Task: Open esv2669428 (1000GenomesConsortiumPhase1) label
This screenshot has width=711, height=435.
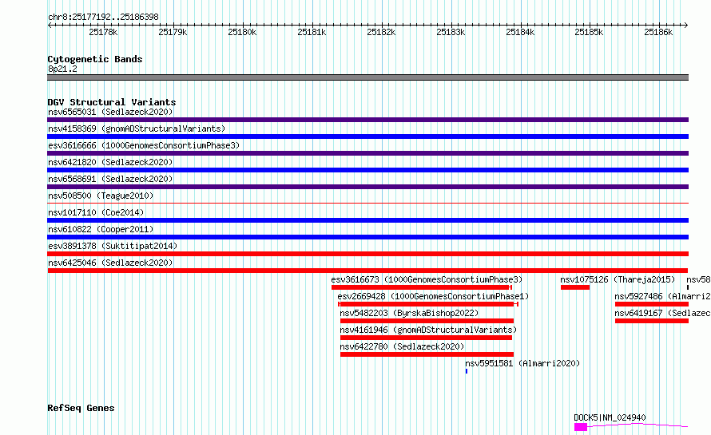Action: coord(433,296)
